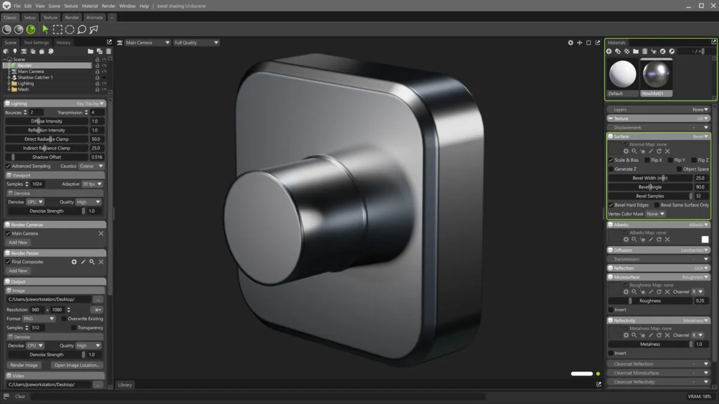Open viewport settings gear

571,42
